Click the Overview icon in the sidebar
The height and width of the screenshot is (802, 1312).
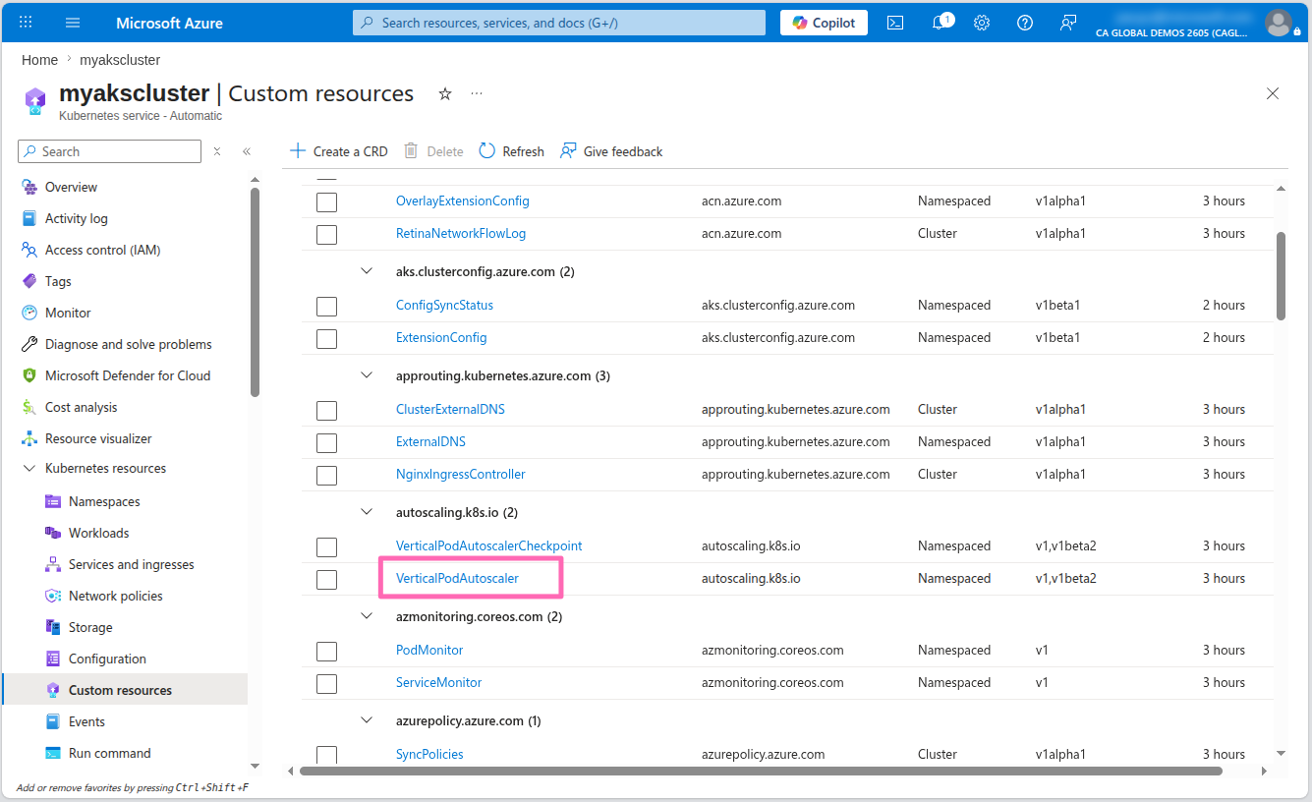pos(29,187)
